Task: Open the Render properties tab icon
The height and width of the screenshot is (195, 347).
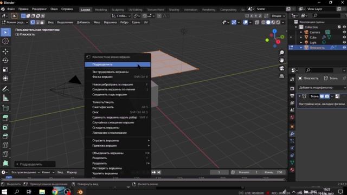Action: pos(292,88)
